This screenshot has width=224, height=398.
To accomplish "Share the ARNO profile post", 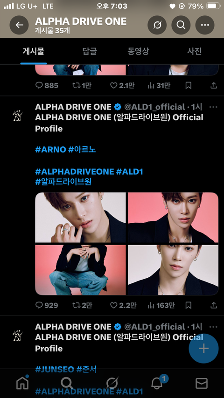I will click(214, 305).
